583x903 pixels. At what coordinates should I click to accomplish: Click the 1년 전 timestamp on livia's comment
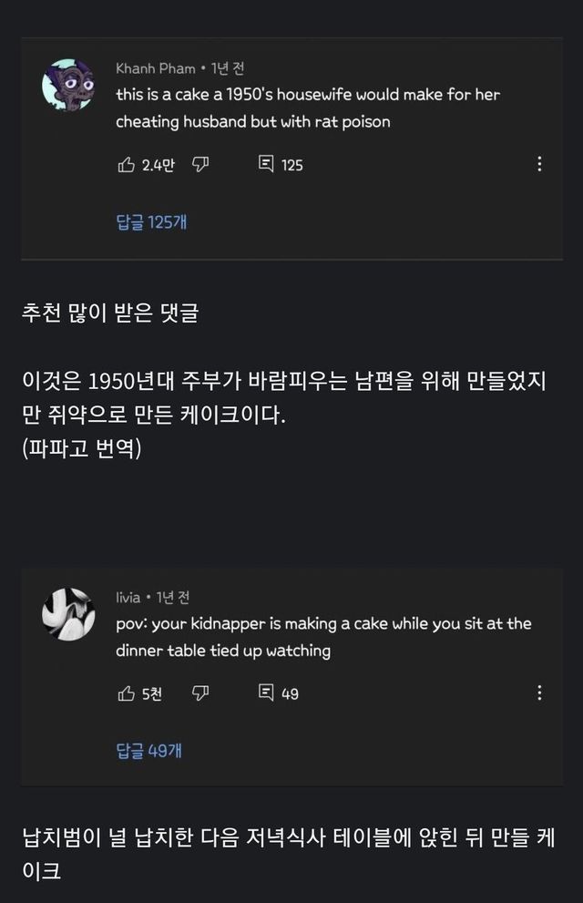point(172,597)
